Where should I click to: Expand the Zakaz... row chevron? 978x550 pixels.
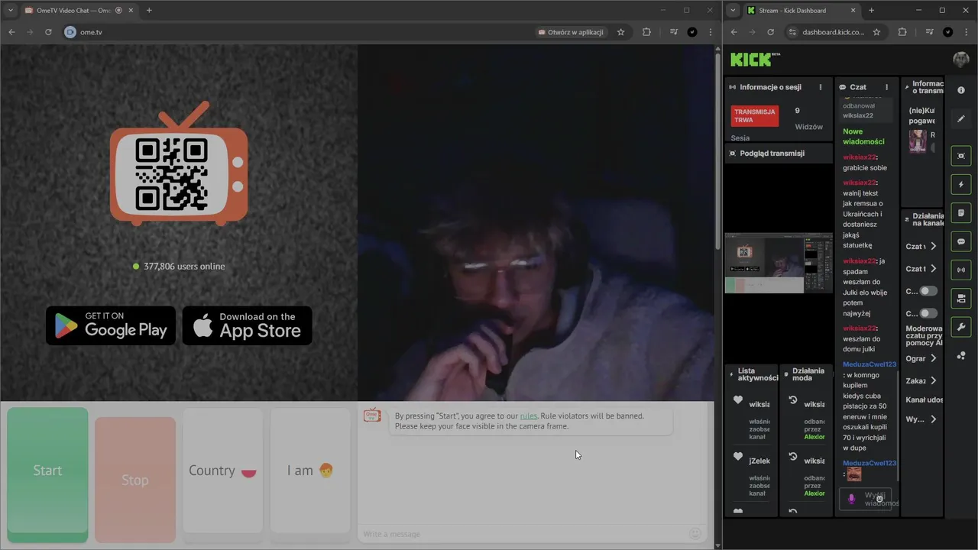(934, 380)
